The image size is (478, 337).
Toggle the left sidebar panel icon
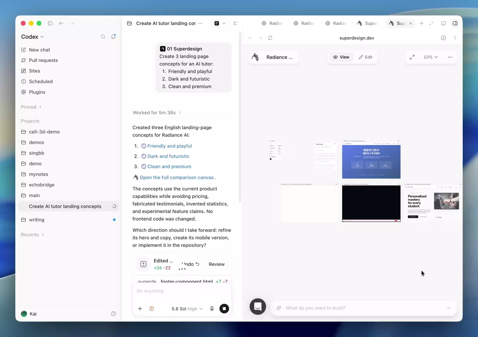click(50, 23)
